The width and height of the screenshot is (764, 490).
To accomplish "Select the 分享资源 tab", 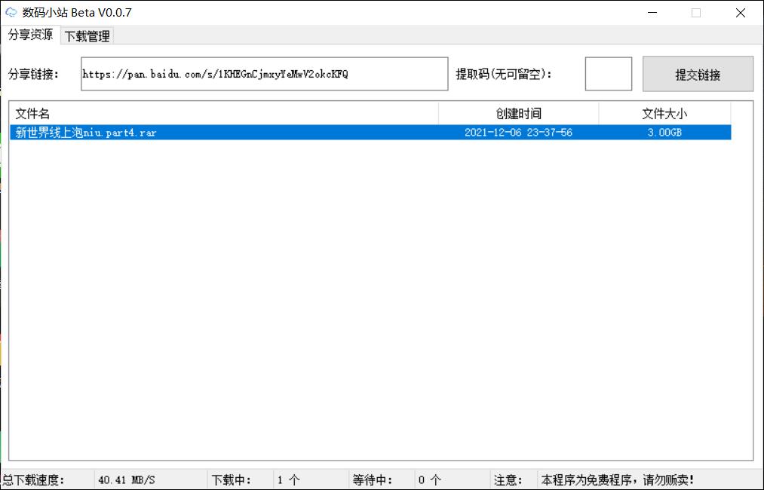I will (x=31, y=35).
